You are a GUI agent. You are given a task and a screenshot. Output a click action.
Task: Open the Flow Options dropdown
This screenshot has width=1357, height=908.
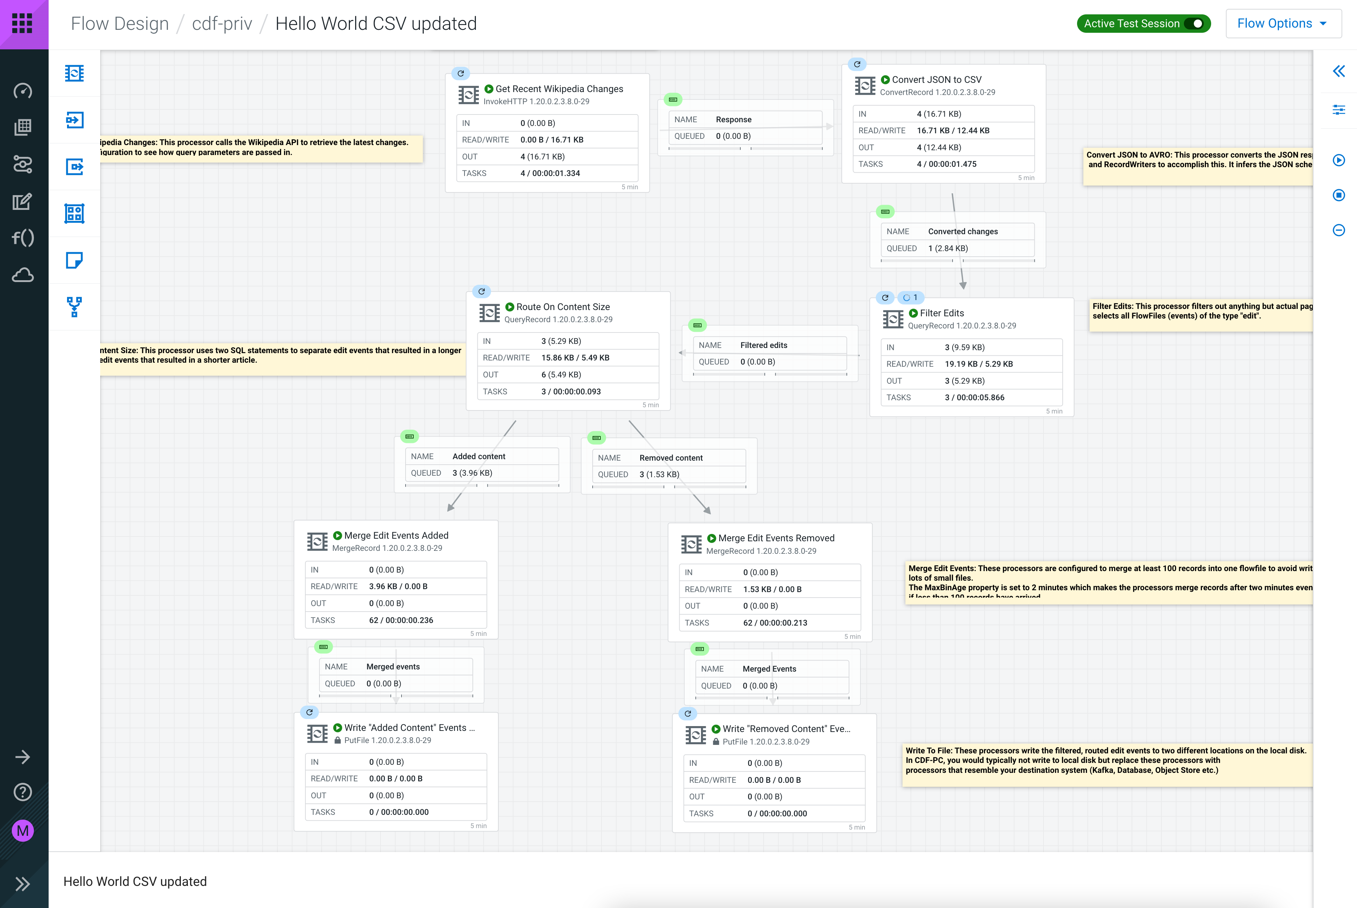tap(1283, 23)
